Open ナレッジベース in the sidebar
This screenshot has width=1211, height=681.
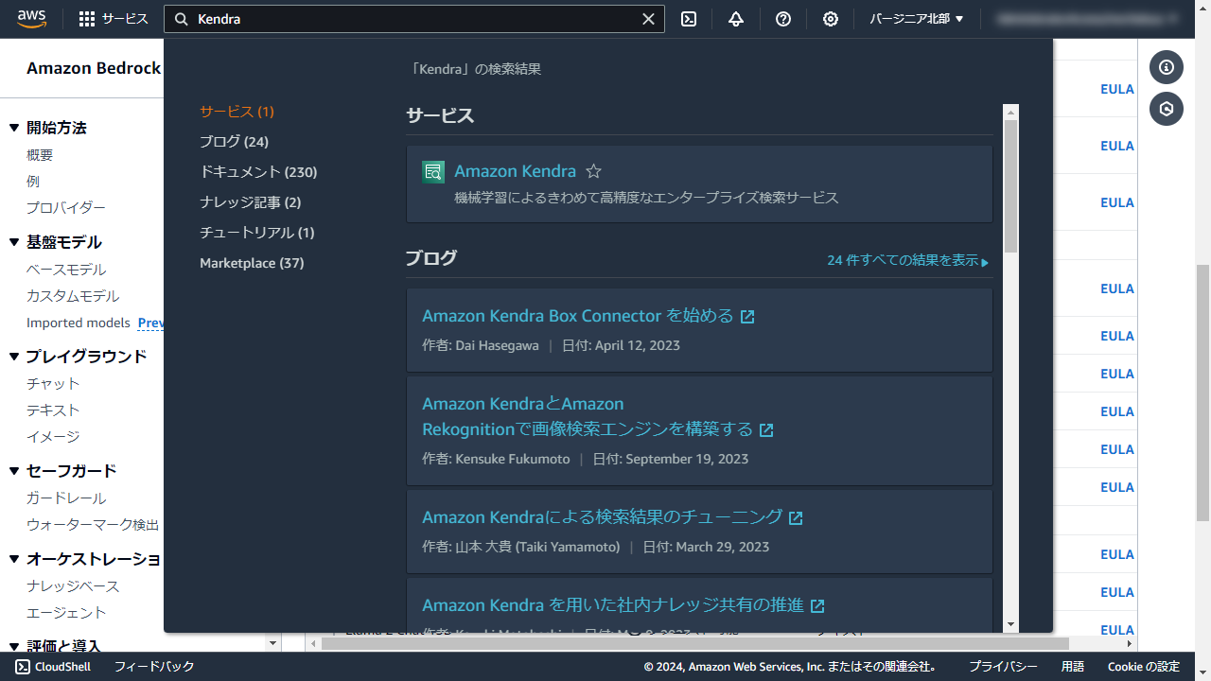(x=73, y=586)
